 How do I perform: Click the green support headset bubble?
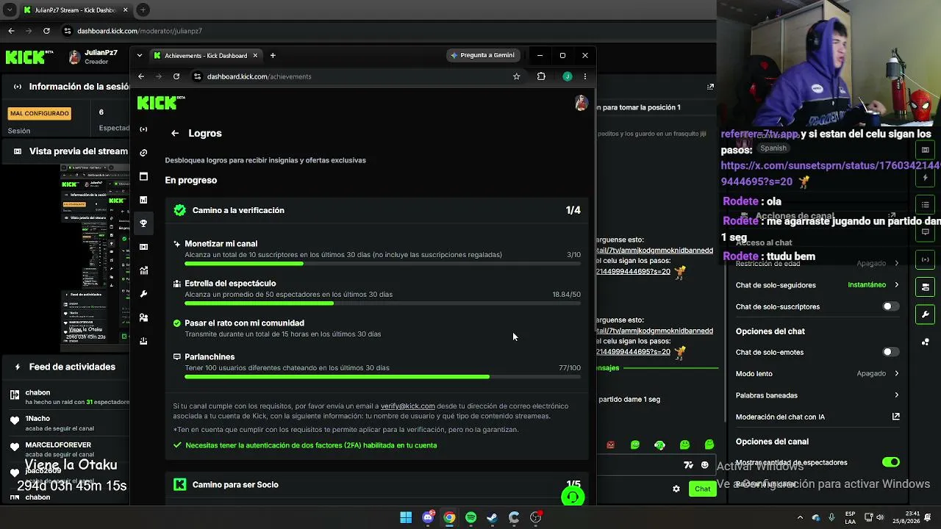(573, 497)
